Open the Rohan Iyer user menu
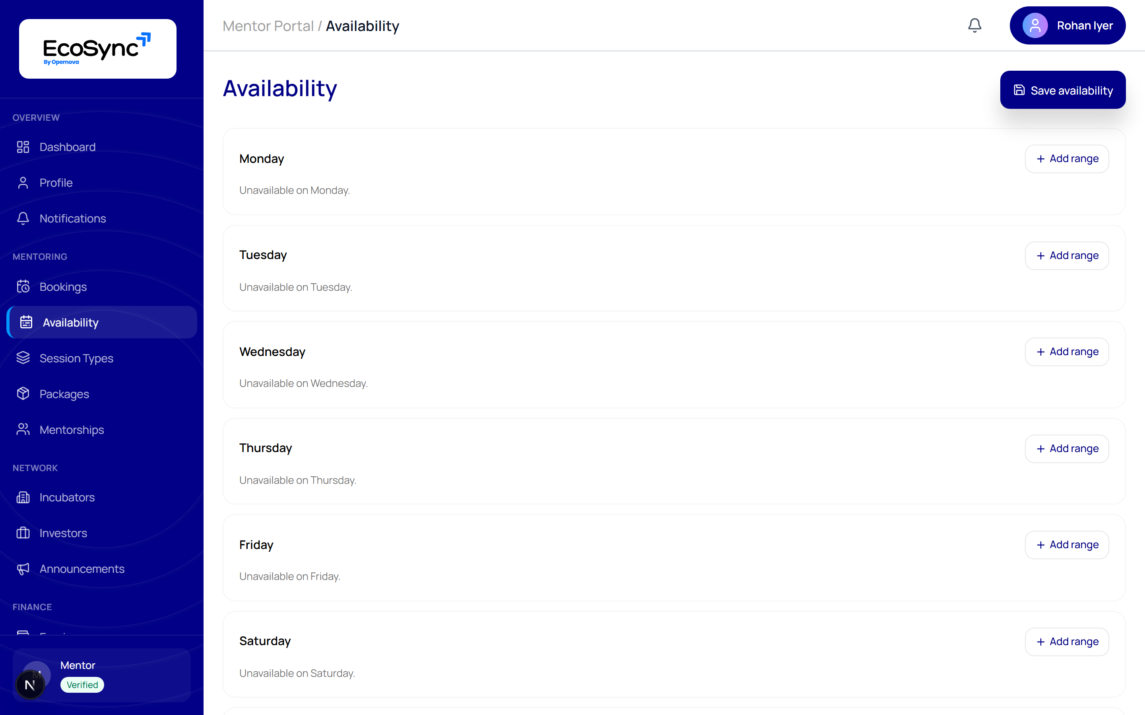This screenshot has width=1145, height=715. pyautogui.click(x=1067, y=25)
